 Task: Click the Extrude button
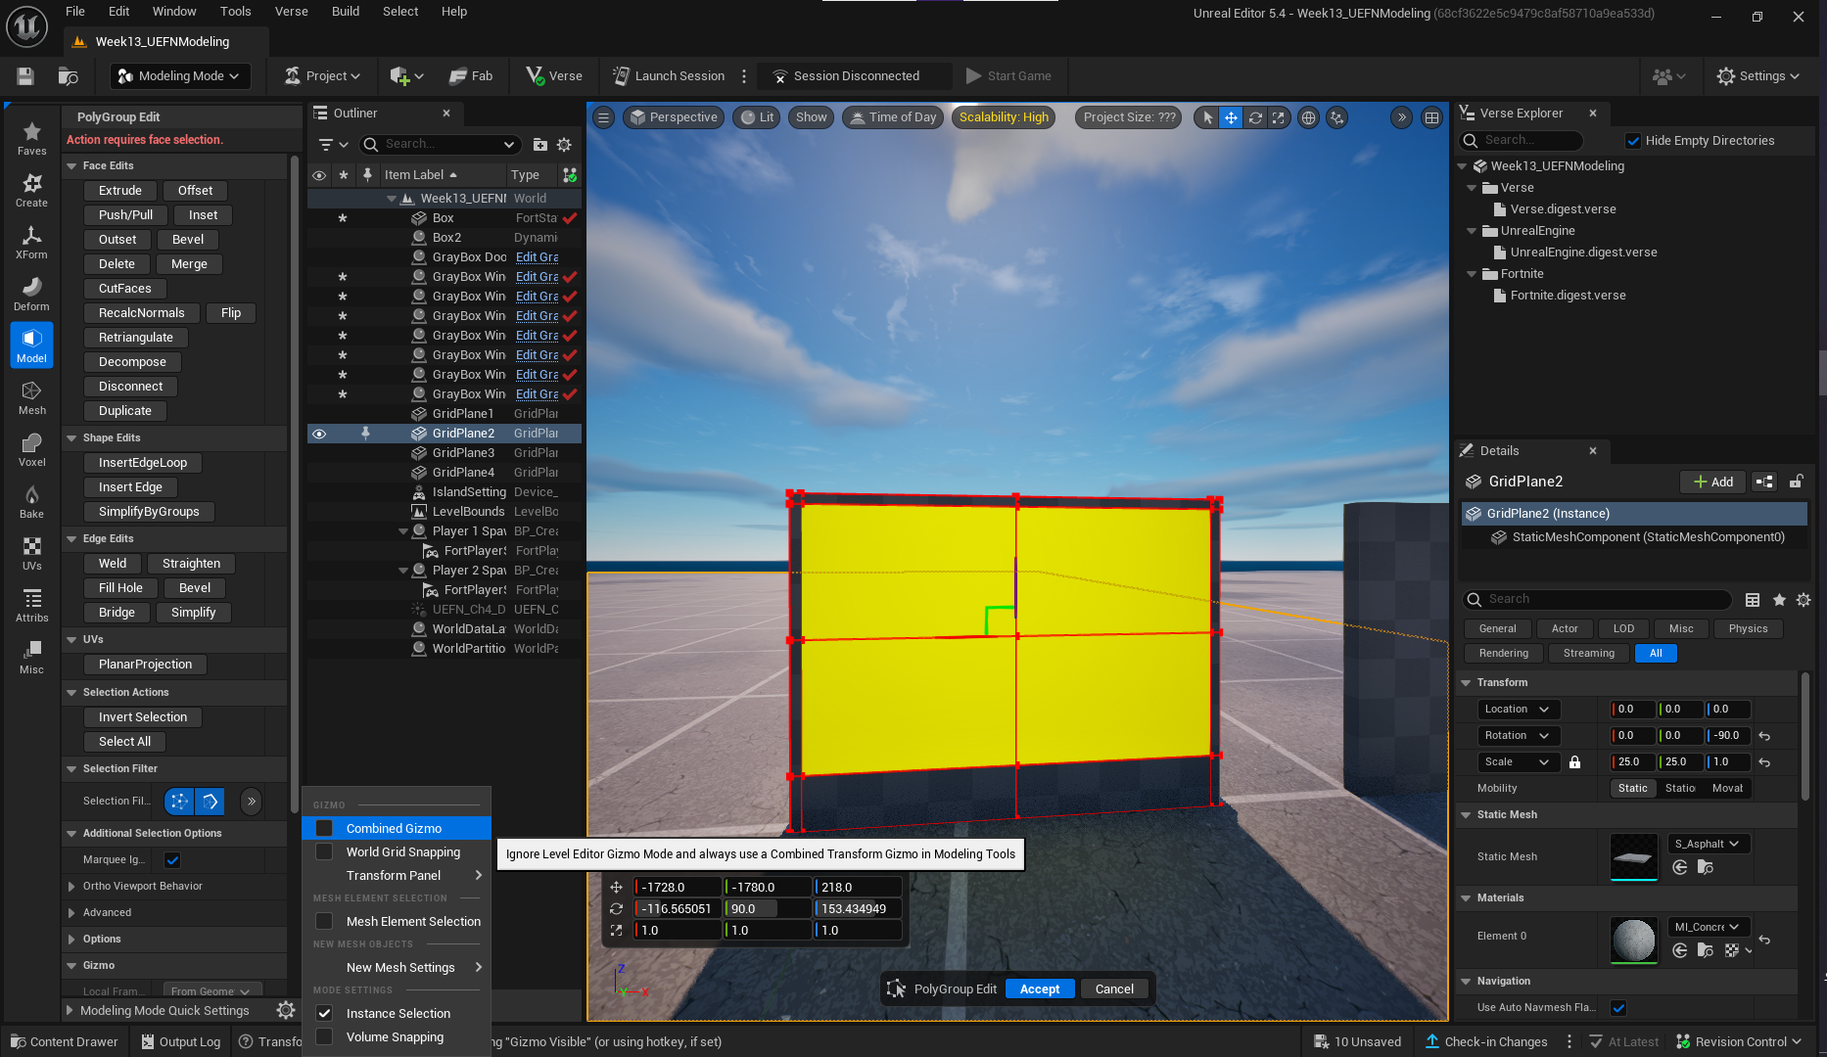click(x=120, y=190)
